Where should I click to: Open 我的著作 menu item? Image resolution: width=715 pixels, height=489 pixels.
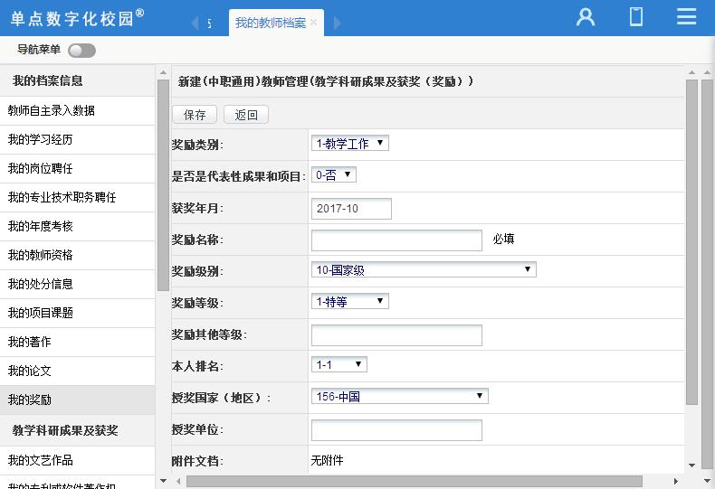pos(78,342)
